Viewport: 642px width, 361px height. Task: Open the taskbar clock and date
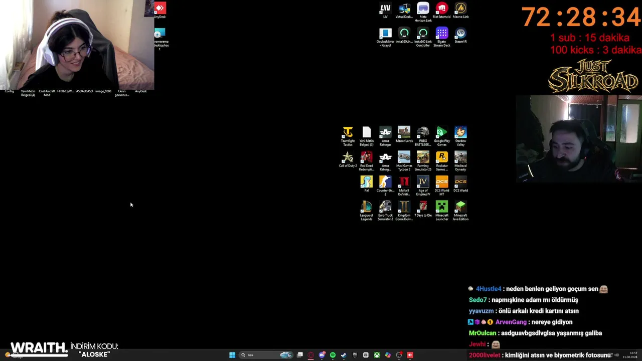pos(630,355)
